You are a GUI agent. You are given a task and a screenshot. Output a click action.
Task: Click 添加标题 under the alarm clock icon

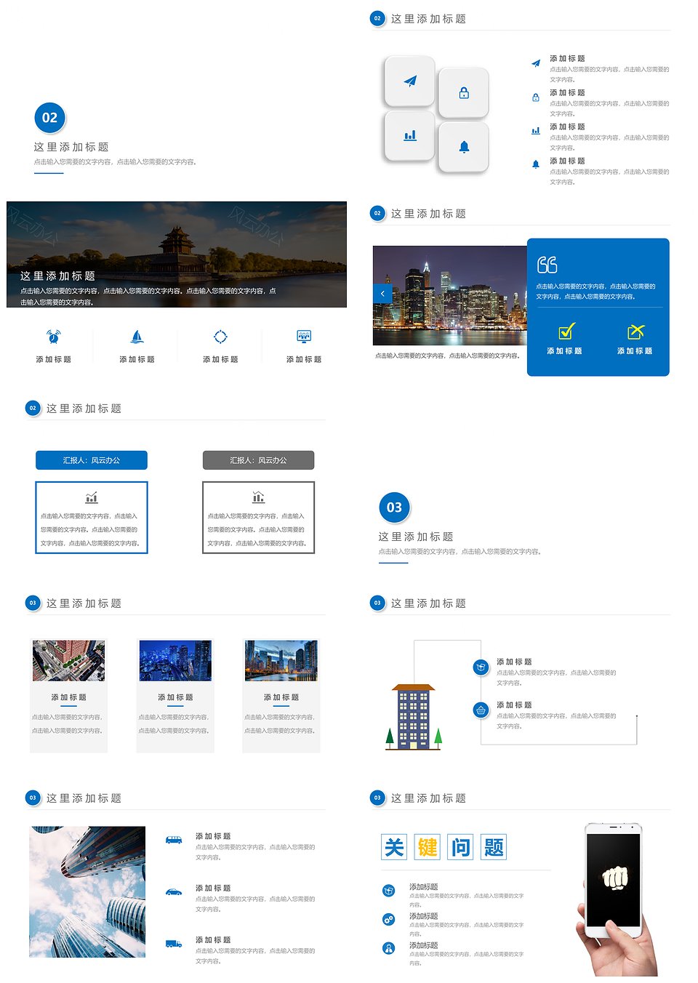pos(54,359)
